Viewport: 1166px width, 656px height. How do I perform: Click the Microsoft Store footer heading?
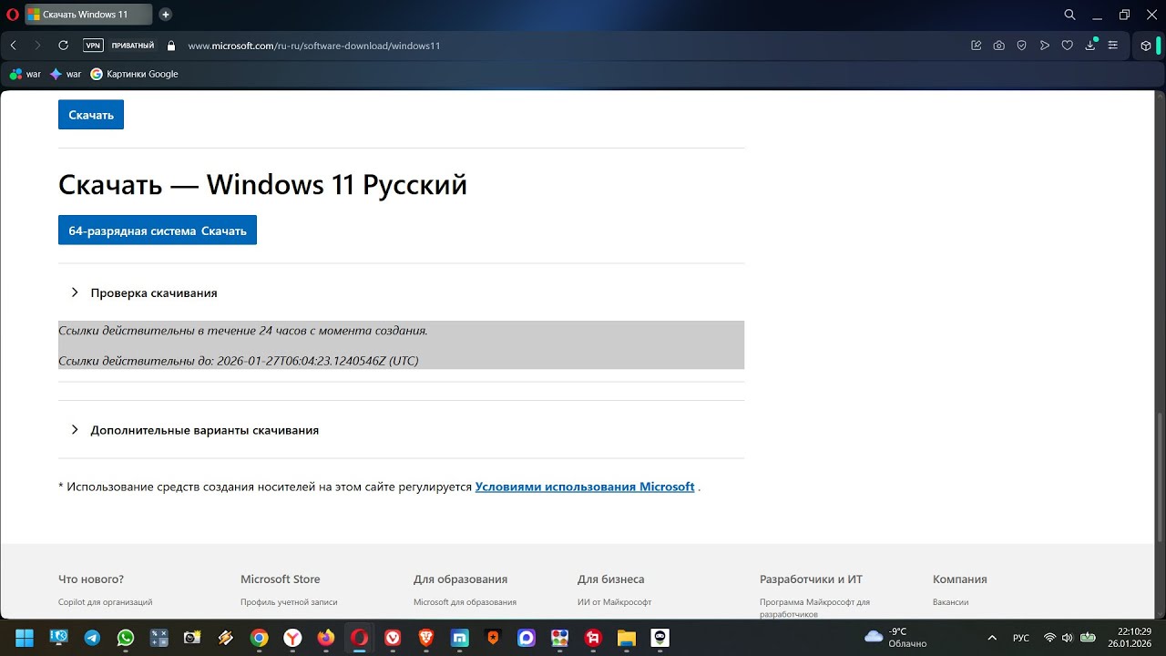281,579
